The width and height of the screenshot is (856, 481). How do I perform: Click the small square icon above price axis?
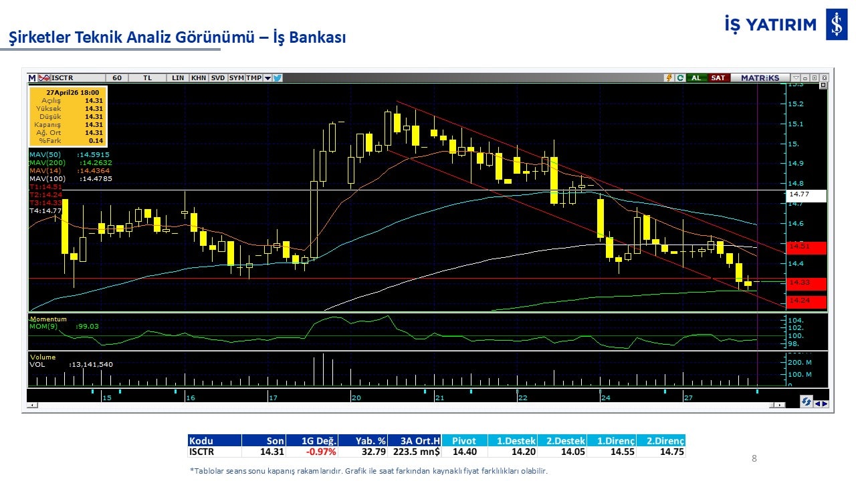(x=823, y=86)
